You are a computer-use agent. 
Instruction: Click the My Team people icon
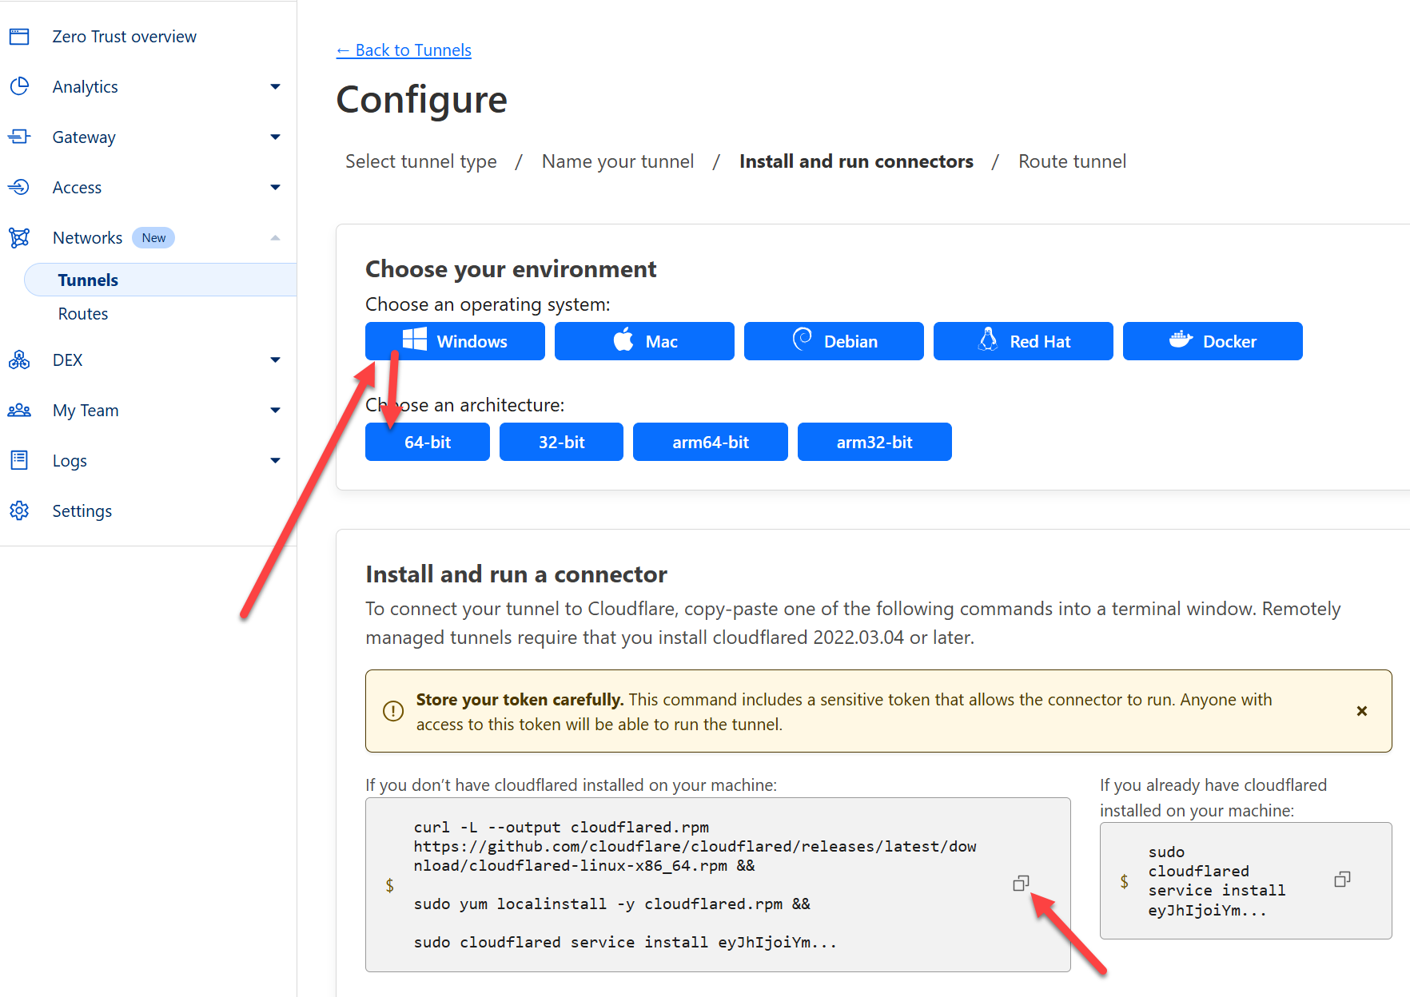pos(19,411)
